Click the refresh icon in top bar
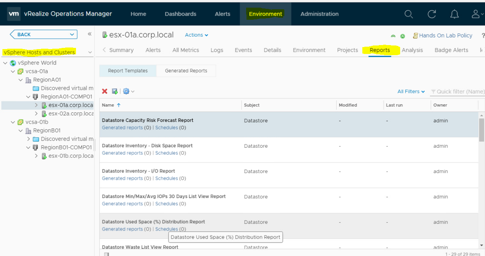 point(432,14)
